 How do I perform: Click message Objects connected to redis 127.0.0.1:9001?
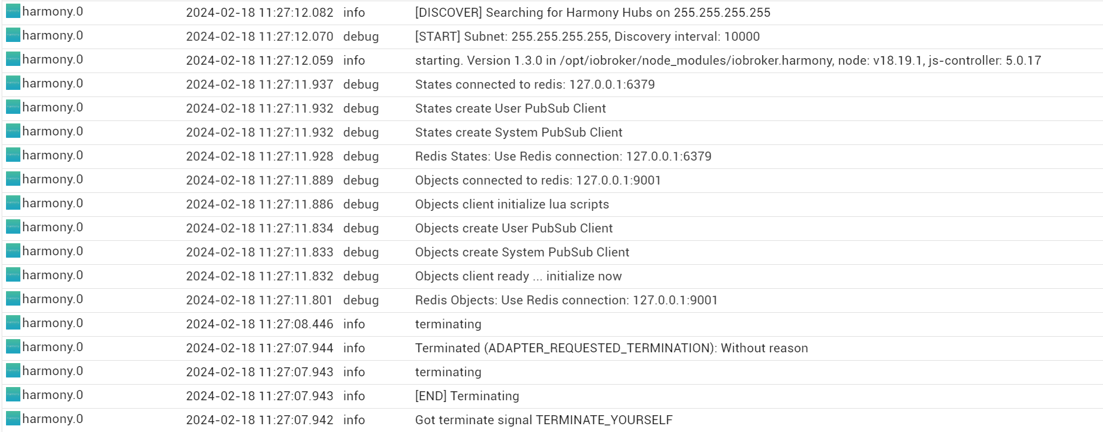coord(538,180)
